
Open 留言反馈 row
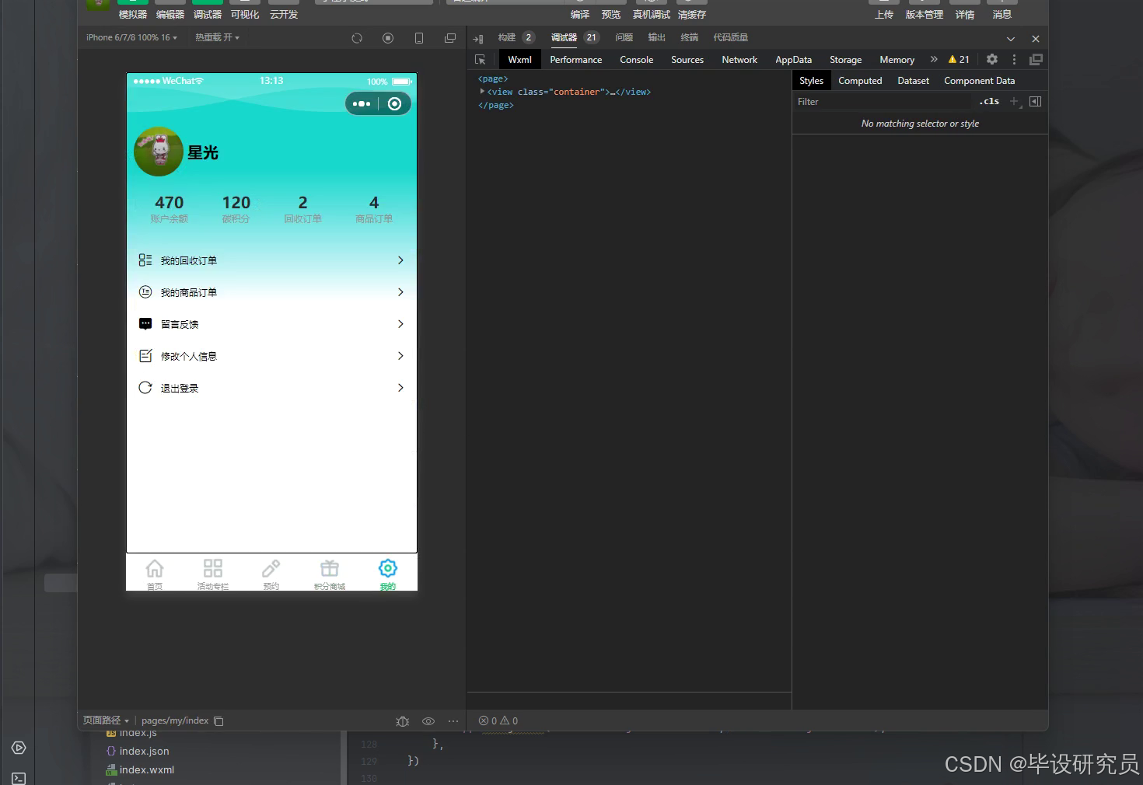tap(271, 324)
